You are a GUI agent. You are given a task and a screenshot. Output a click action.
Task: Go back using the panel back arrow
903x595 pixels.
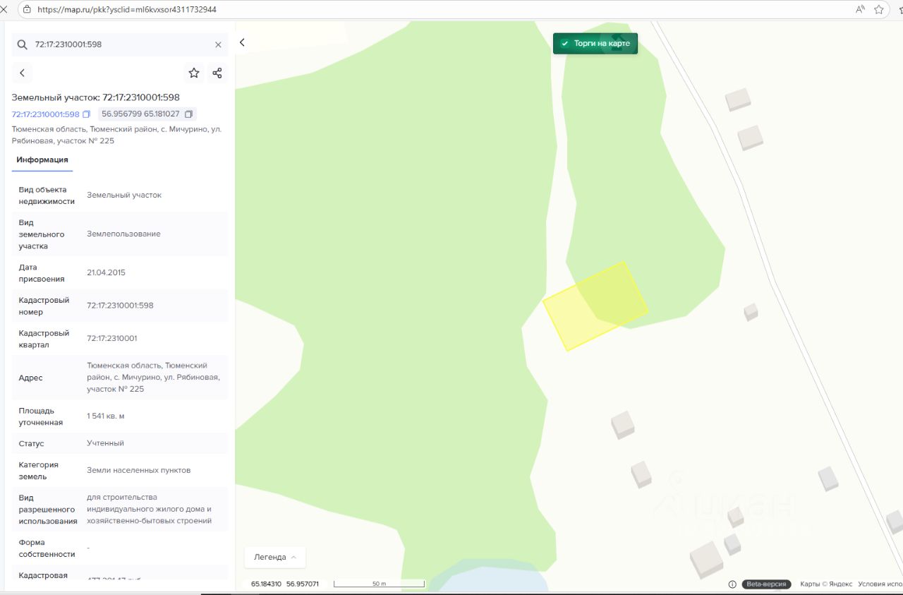tap(23, 73)
